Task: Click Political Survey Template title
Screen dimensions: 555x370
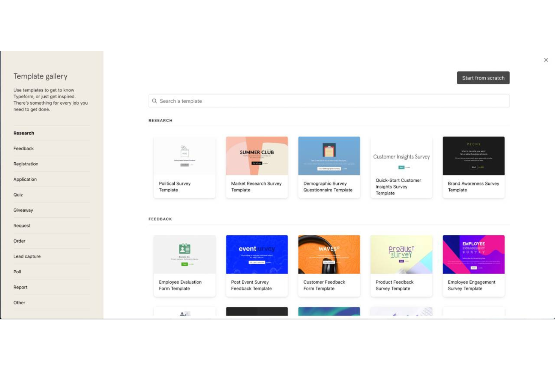Action: pos(175,187)
